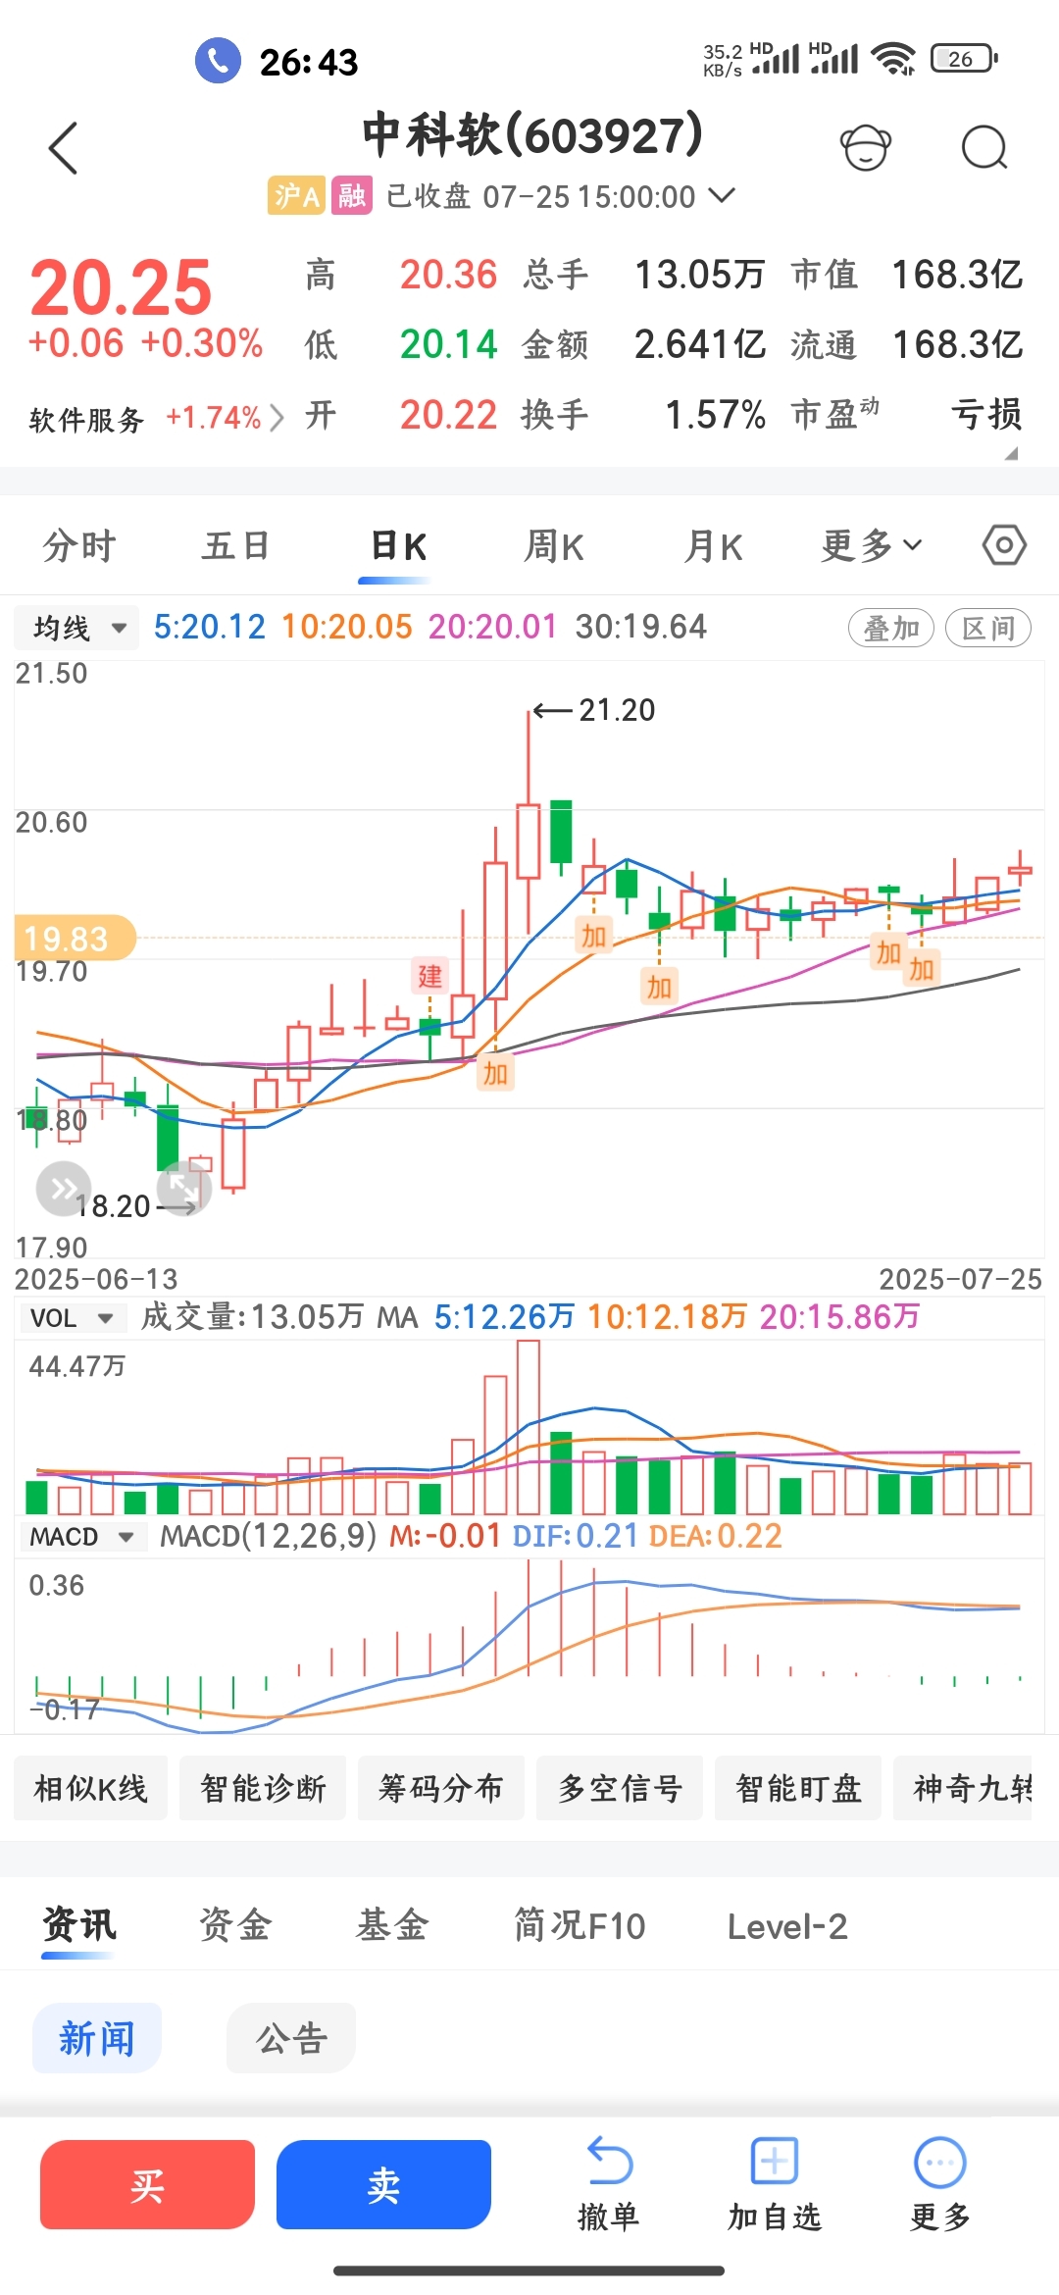Viewport: 1059px width, 2295px height.
Task: Tap the 融 margin badge
Action: 351,196
